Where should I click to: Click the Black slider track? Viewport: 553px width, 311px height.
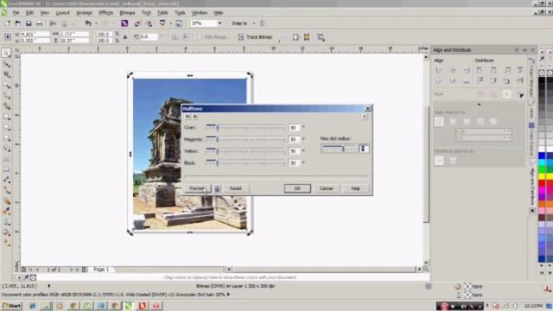click(x=245, y=163)
